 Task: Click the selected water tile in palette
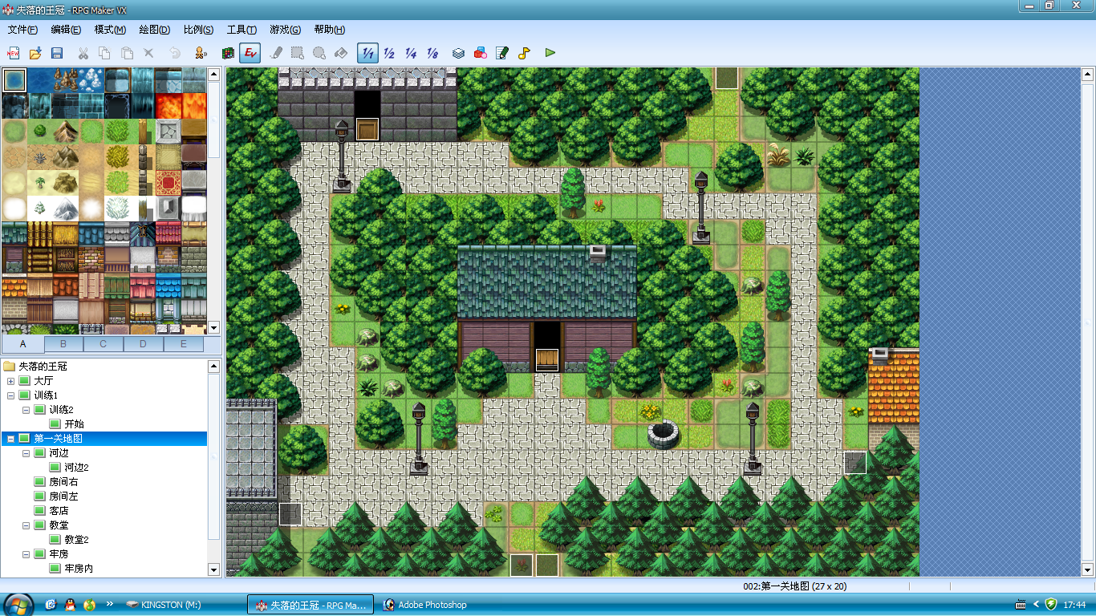(x=14, y=80)
